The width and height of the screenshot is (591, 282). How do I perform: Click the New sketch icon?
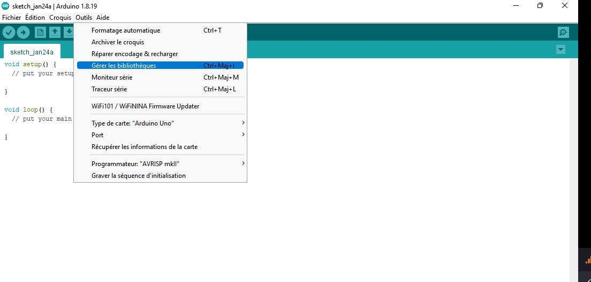coord(40,33)
